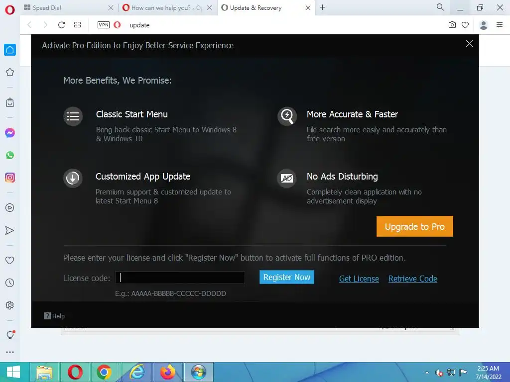Close the Activate Pro Edition dialog
This screenshot has height=382, width=510.
coord(469,44)
